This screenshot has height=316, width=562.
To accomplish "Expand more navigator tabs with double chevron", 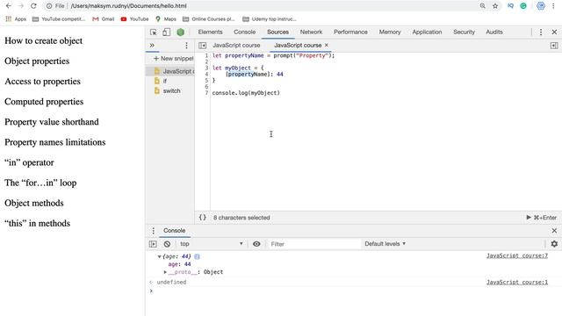I will 152,45.
